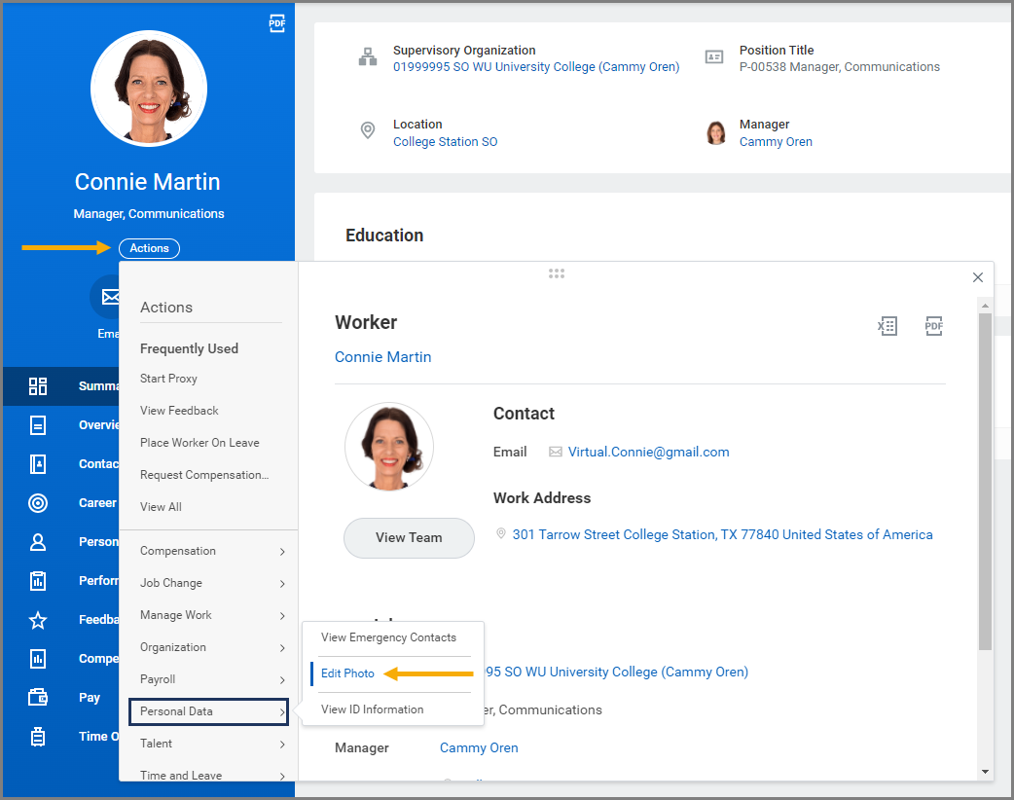This screenshot has height=800, width=1014.
Task: Click the drag handle atop the Worker popup
Action: tap(557, 273)
